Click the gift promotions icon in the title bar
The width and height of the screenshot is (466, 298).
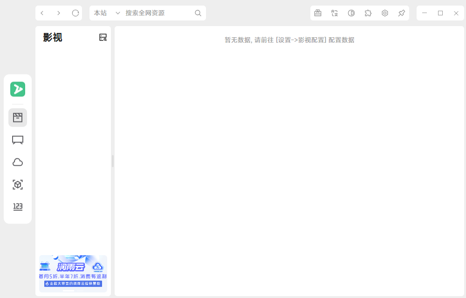click(x=318, y=13)
